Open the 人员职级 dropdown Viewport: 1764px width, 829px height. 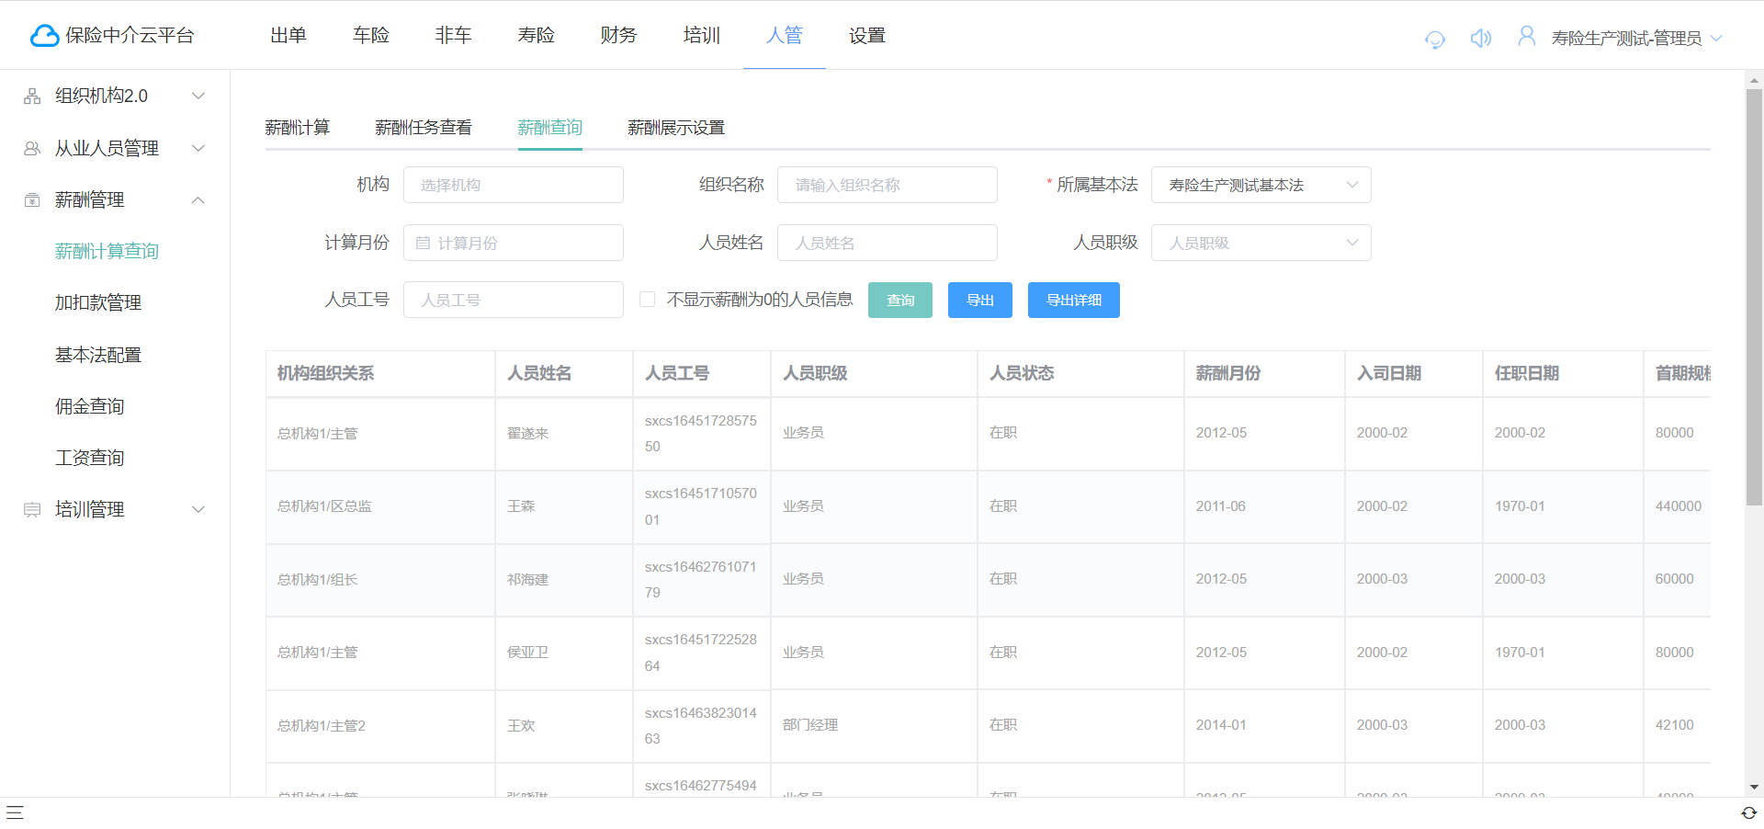(x=1261, y=243)
